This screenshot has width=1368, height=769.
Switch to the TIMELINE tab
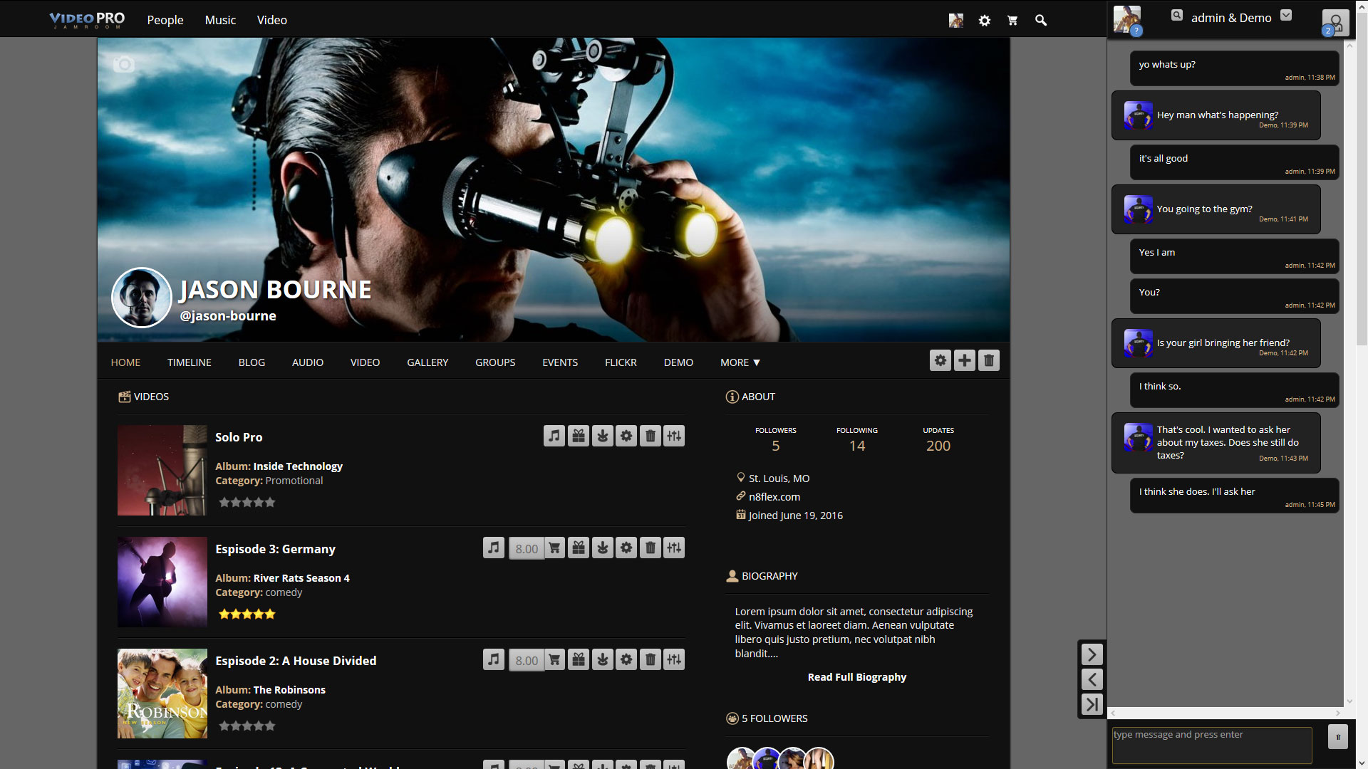[190, 362]
